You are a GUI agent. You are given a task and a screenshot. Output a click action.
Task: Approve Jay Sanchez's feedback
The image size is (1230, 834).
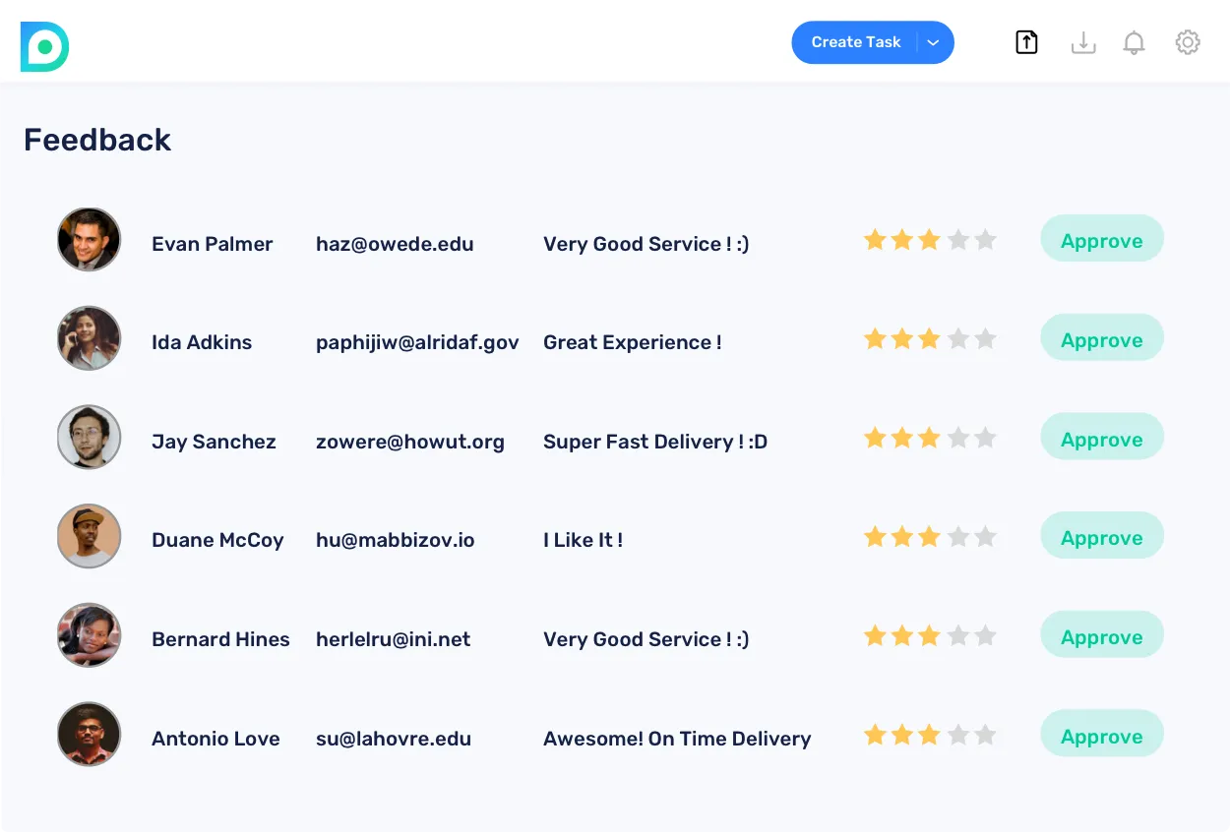[1101, 440]
